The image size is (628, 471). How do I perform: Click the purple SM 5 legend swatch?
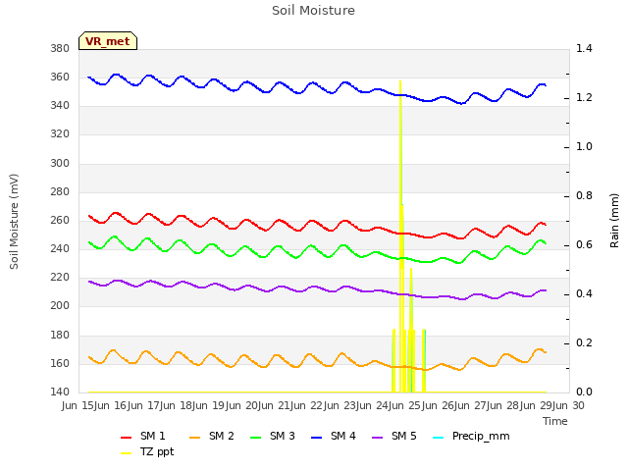coord(378,438)
